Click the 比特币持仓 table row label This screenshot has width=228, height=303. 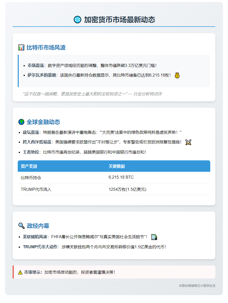[31, 178]
